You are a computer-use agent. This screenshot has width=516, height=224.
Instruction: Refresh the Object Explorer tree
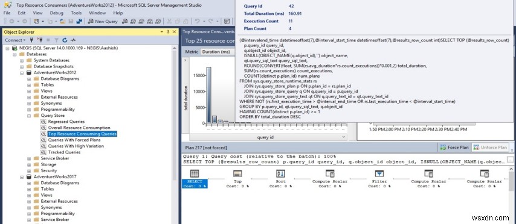tap(65, 40)
